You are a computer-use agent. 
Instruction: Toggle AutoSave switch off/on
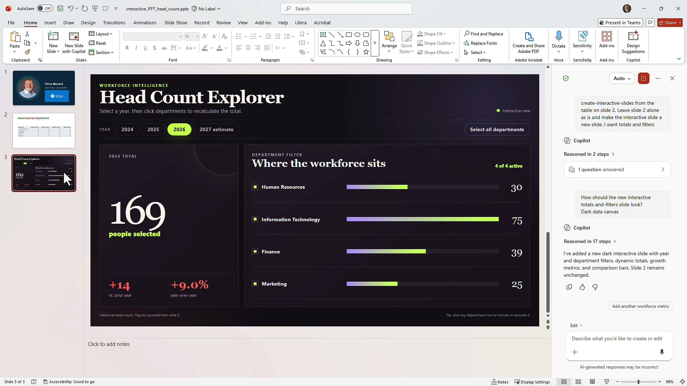[45, 9]
